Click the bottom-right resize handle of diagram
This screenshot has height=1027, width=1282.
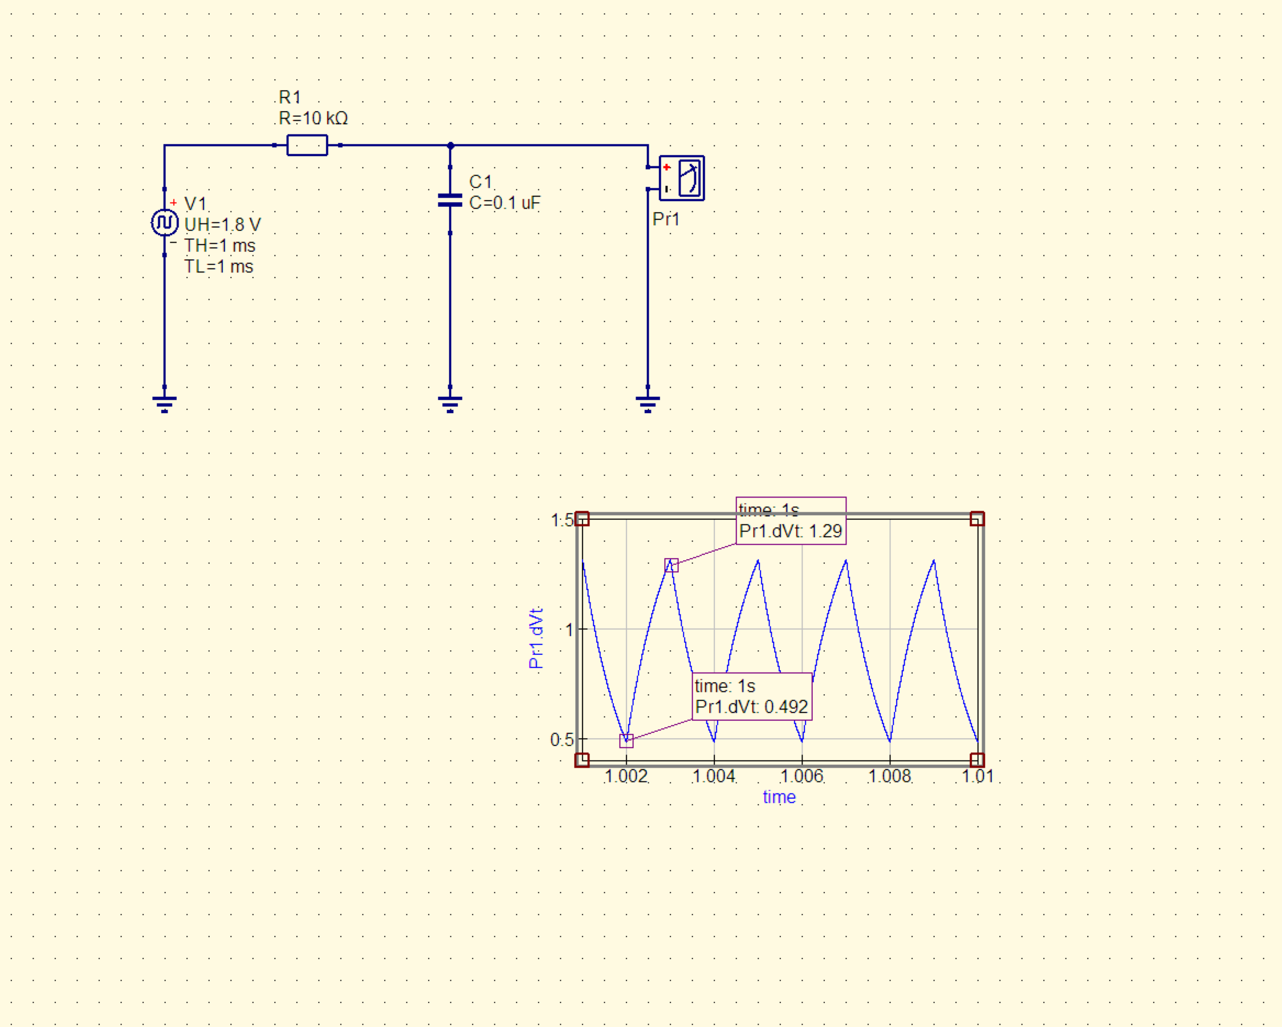977,759
